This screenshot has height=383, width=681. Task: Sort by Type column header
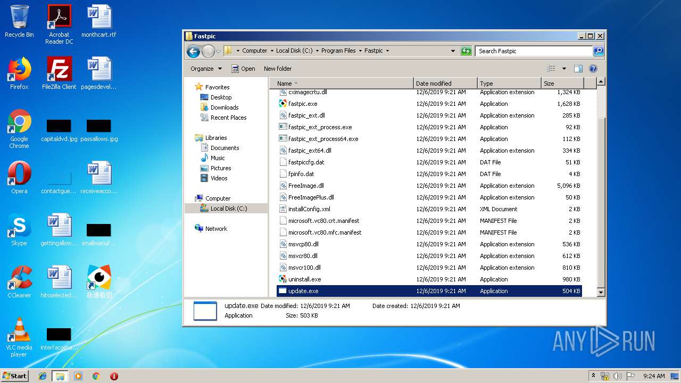509,84
